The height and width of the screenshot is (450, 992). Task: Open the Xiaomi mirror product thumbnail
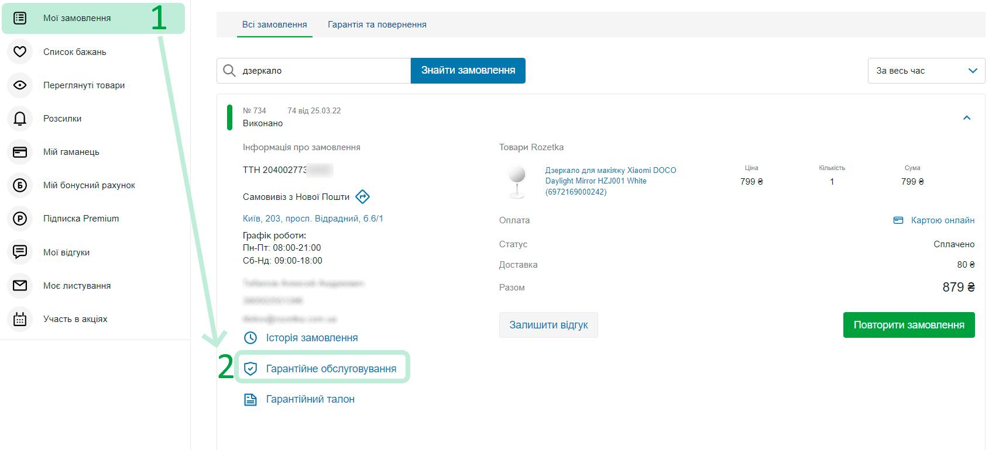(x=517, y=182)
